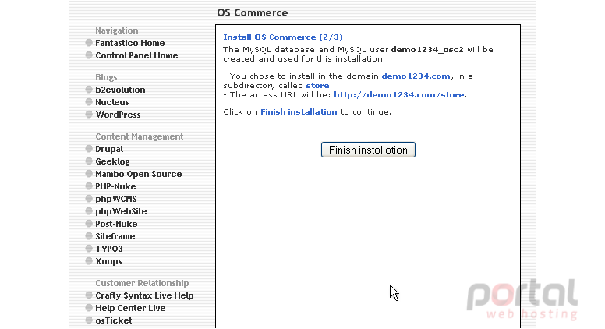The image size is (605, 329).
Task: Click the Finish installation button
Action: (368, 150)
